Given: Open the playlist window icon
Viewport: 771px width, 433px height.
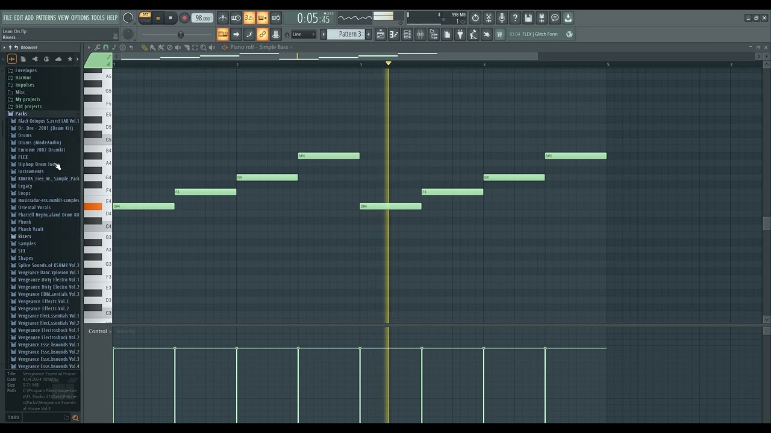Looking at the screenshot, I should 381,34.
